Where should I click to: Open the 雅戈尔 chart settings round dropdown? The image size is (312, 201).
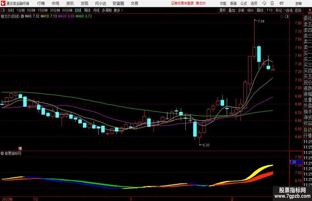[x=22, y=17]
